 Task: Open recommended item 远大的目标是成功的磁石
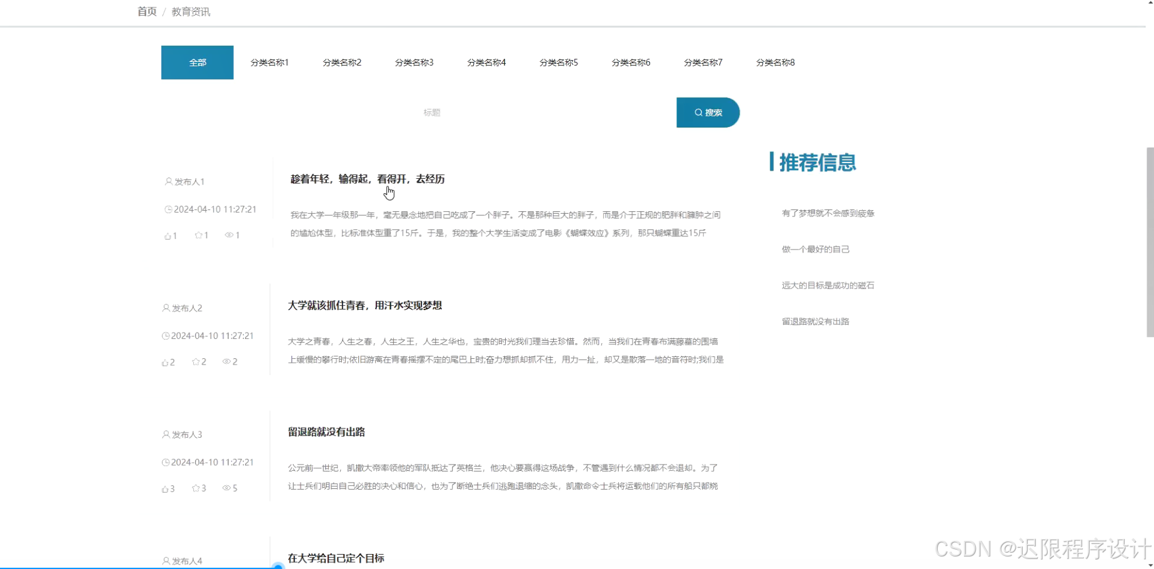[828, 285]
